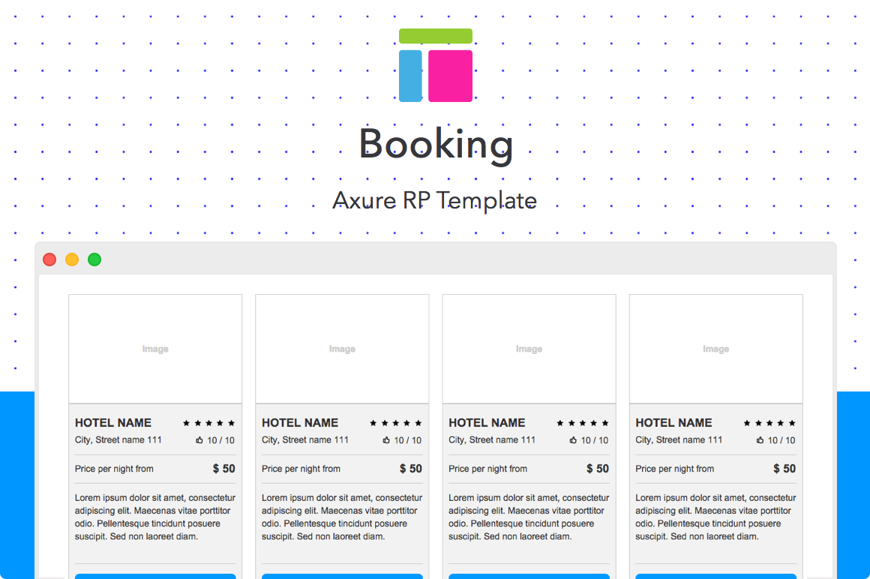Click the thumbs-up icon in the first hotel card

point(199,440)
